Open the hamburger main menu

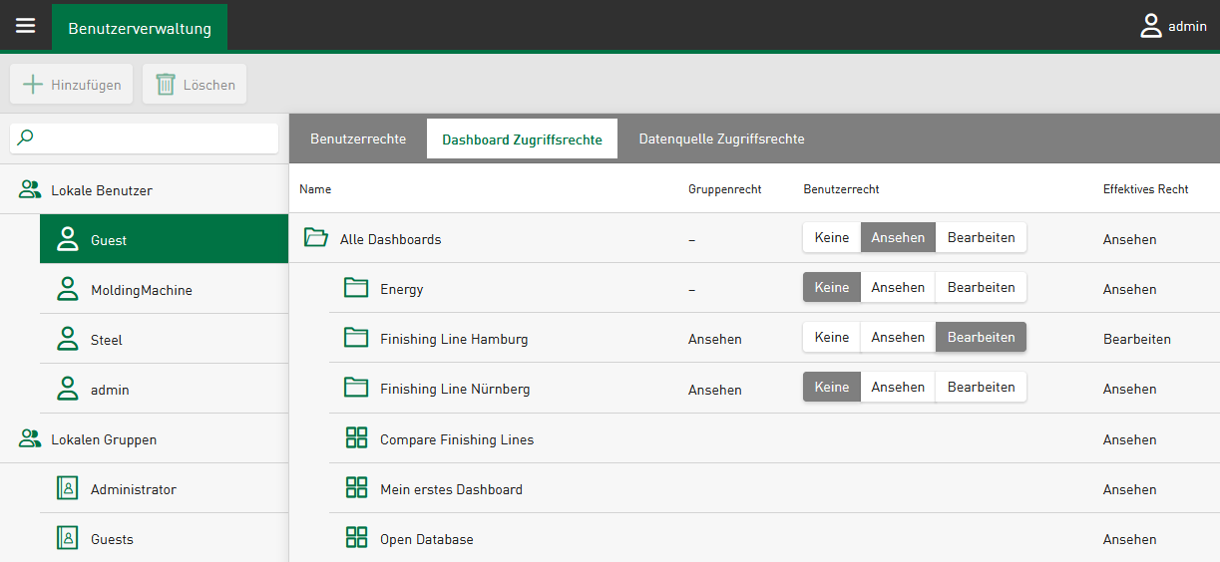[25, 26]
